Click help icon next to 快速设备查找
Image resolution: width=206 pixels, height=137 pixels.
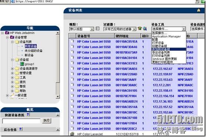tap(28, 114)
